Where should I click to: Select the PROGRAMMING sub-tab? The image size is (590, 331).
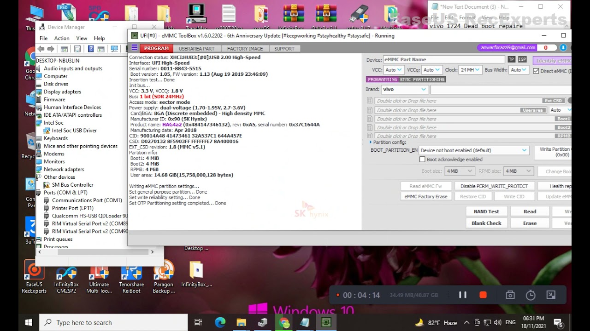[383, 80]
